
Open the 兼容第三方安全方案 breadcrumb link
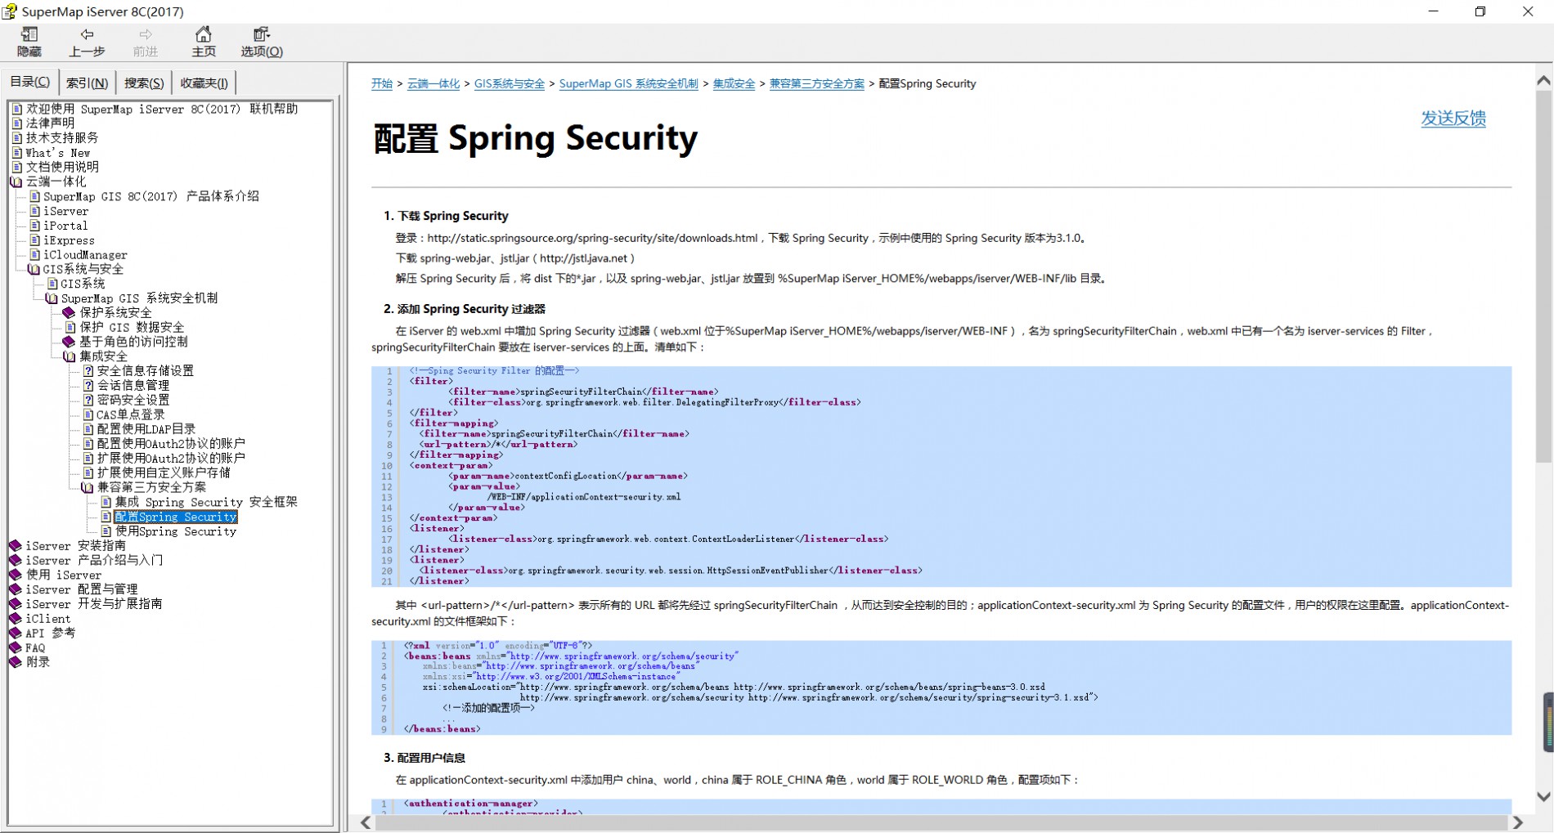point(817,83)
